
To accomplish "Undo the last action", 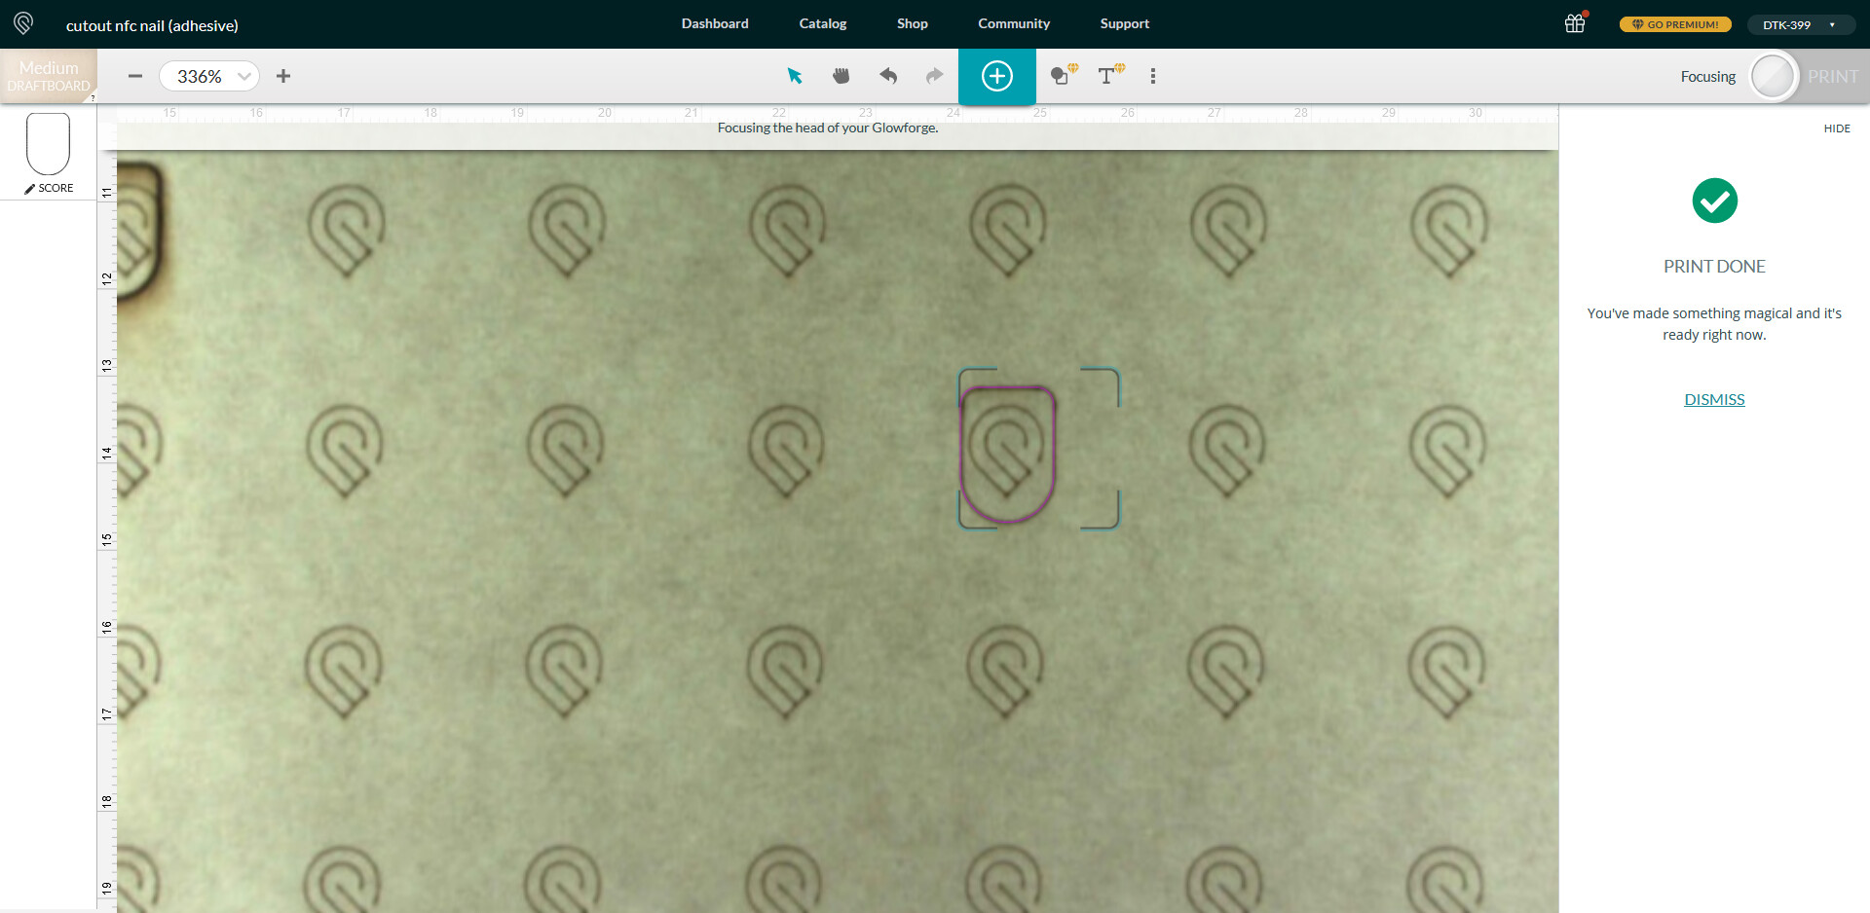I will 888,76.
